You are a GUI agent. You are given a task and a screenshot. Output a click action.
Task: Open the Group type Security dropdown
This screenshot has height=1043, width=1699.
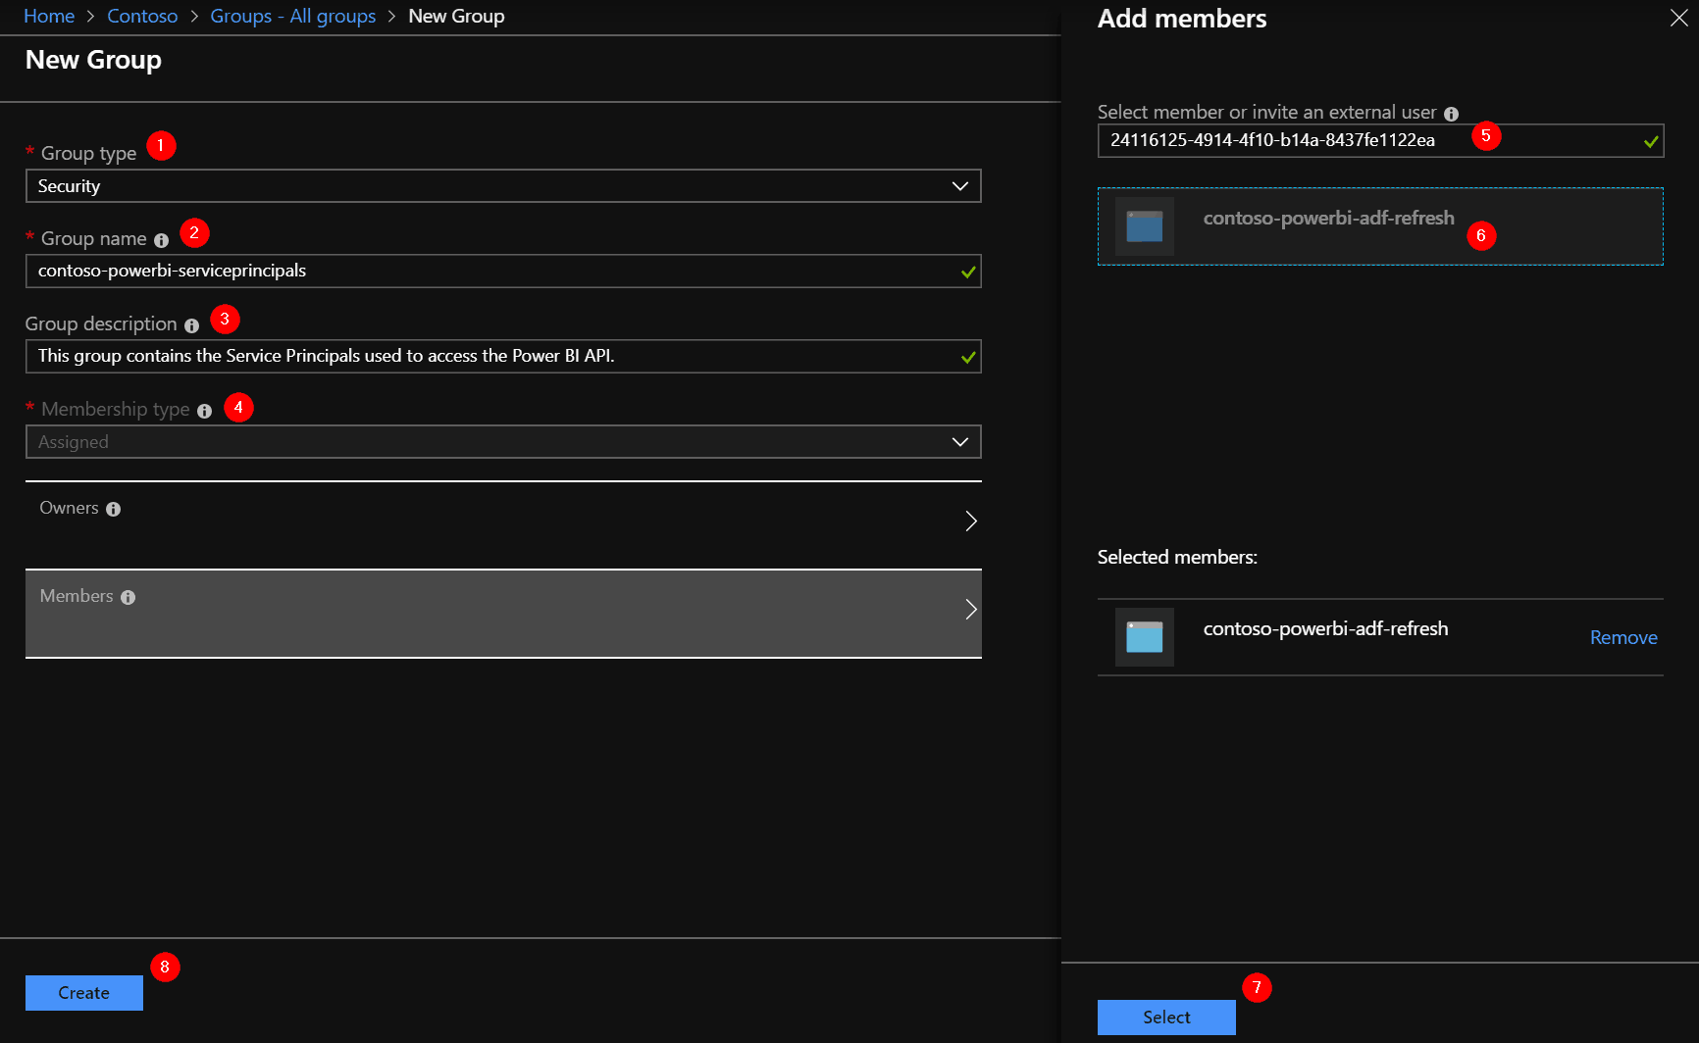point(503,186)
